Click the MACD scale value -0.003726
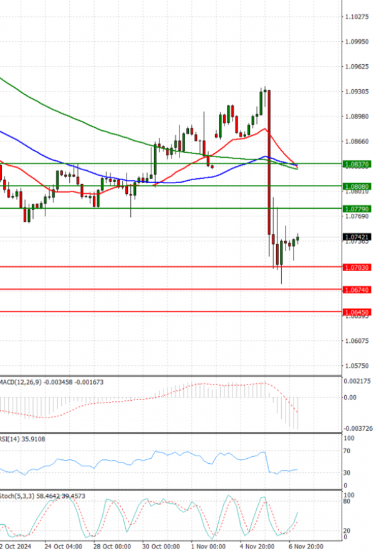The image size is (374, 551). tap(358, 428)
